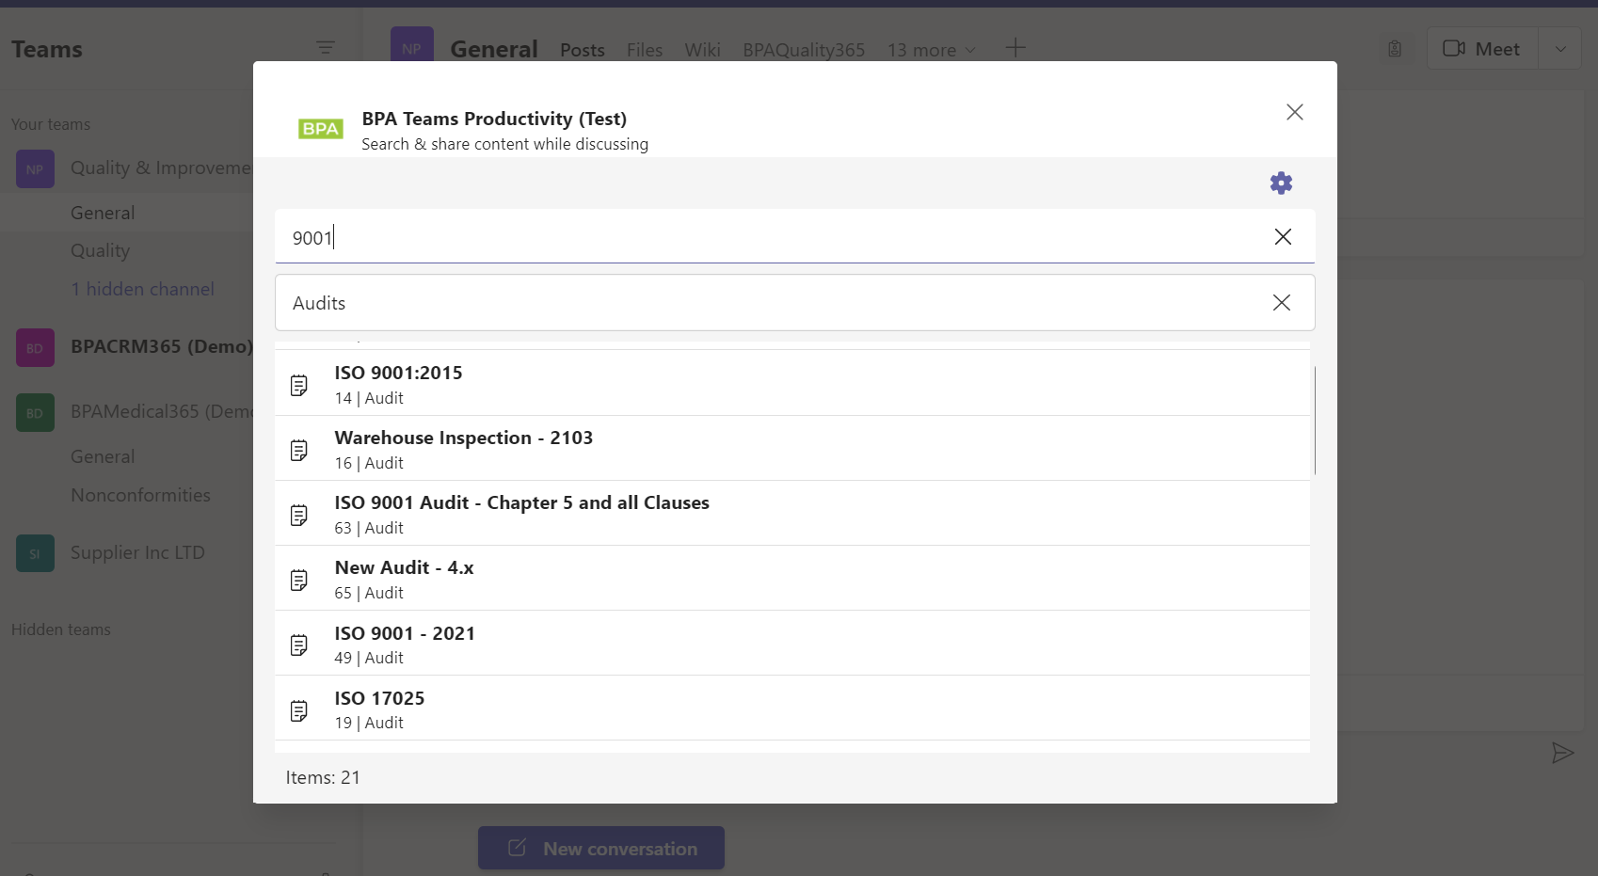Start a New conversation

coord(601,848)
